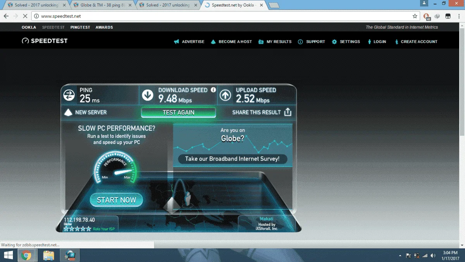The height and width of the screenshot is (262, 465).
Task: Open the Chrome menu three-dots icon
Action: pyautogui.click(x=458, y=16)
